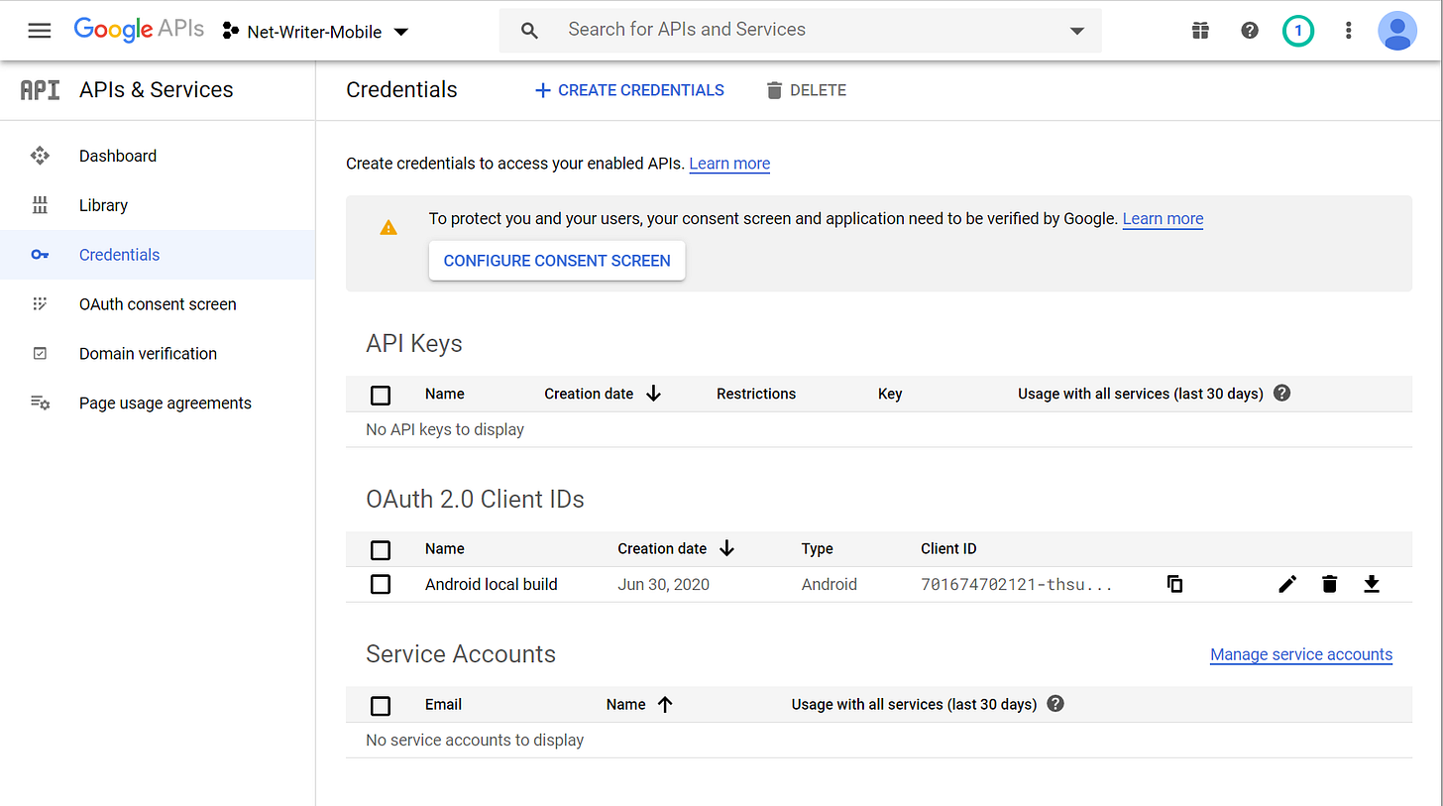Open Library in the sidebar
This screenshot has height=806, width=1443.
point(103,205)
